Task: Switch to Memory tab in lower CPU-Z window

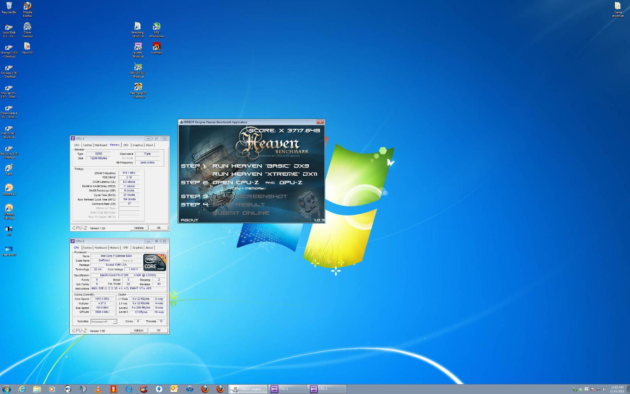Action: coord(115,248)
